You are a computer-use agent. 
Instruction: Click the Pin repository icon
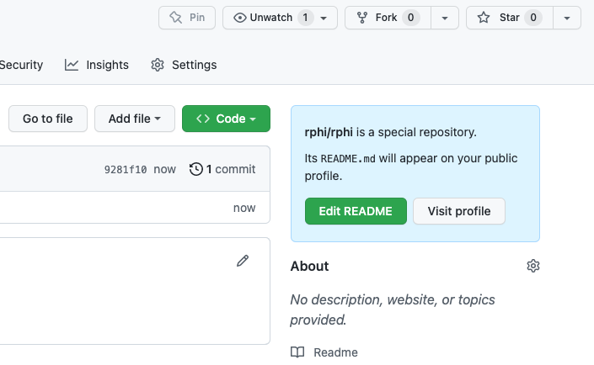pyautogui.click(x=175, y=18)
